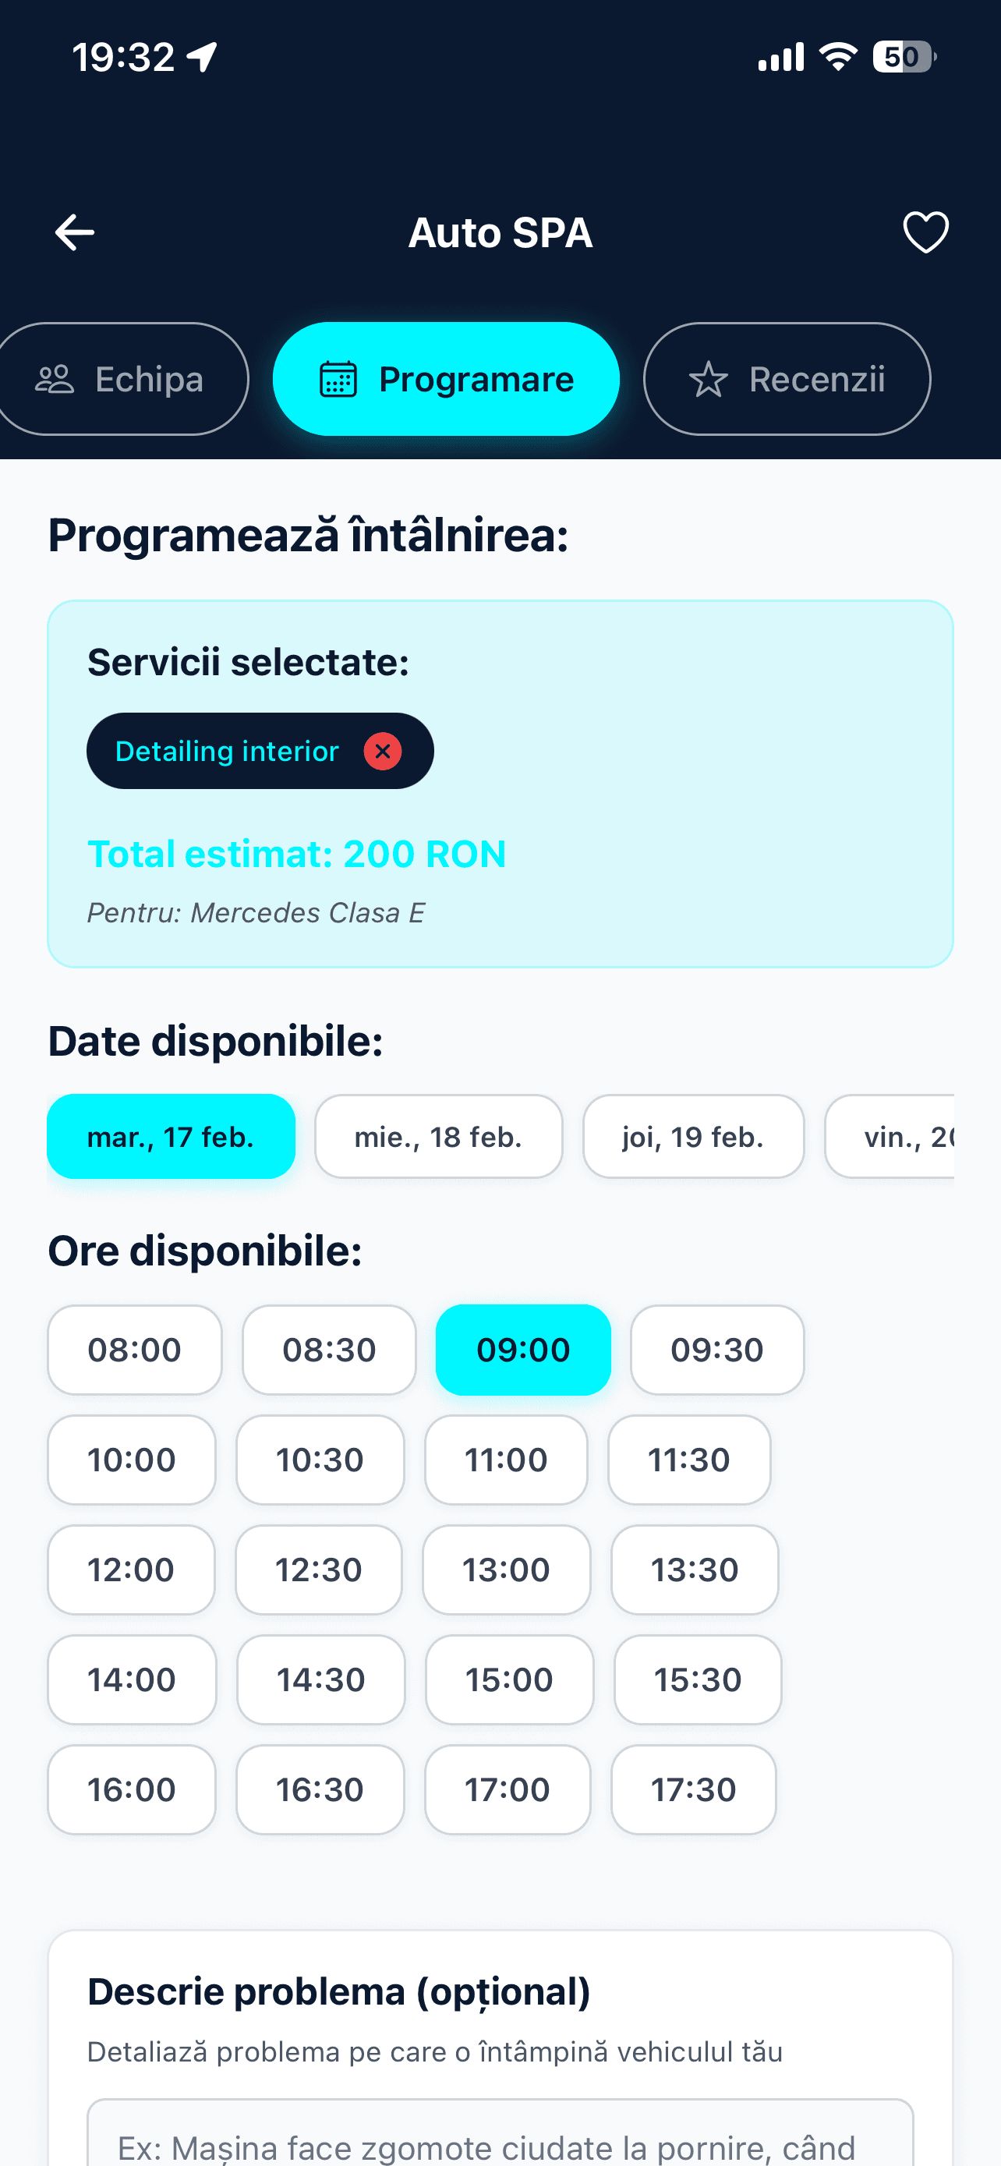Tap the selected 09:00 time slot
This screenshot has height=2166, width=1001.
pos(523,1350)
